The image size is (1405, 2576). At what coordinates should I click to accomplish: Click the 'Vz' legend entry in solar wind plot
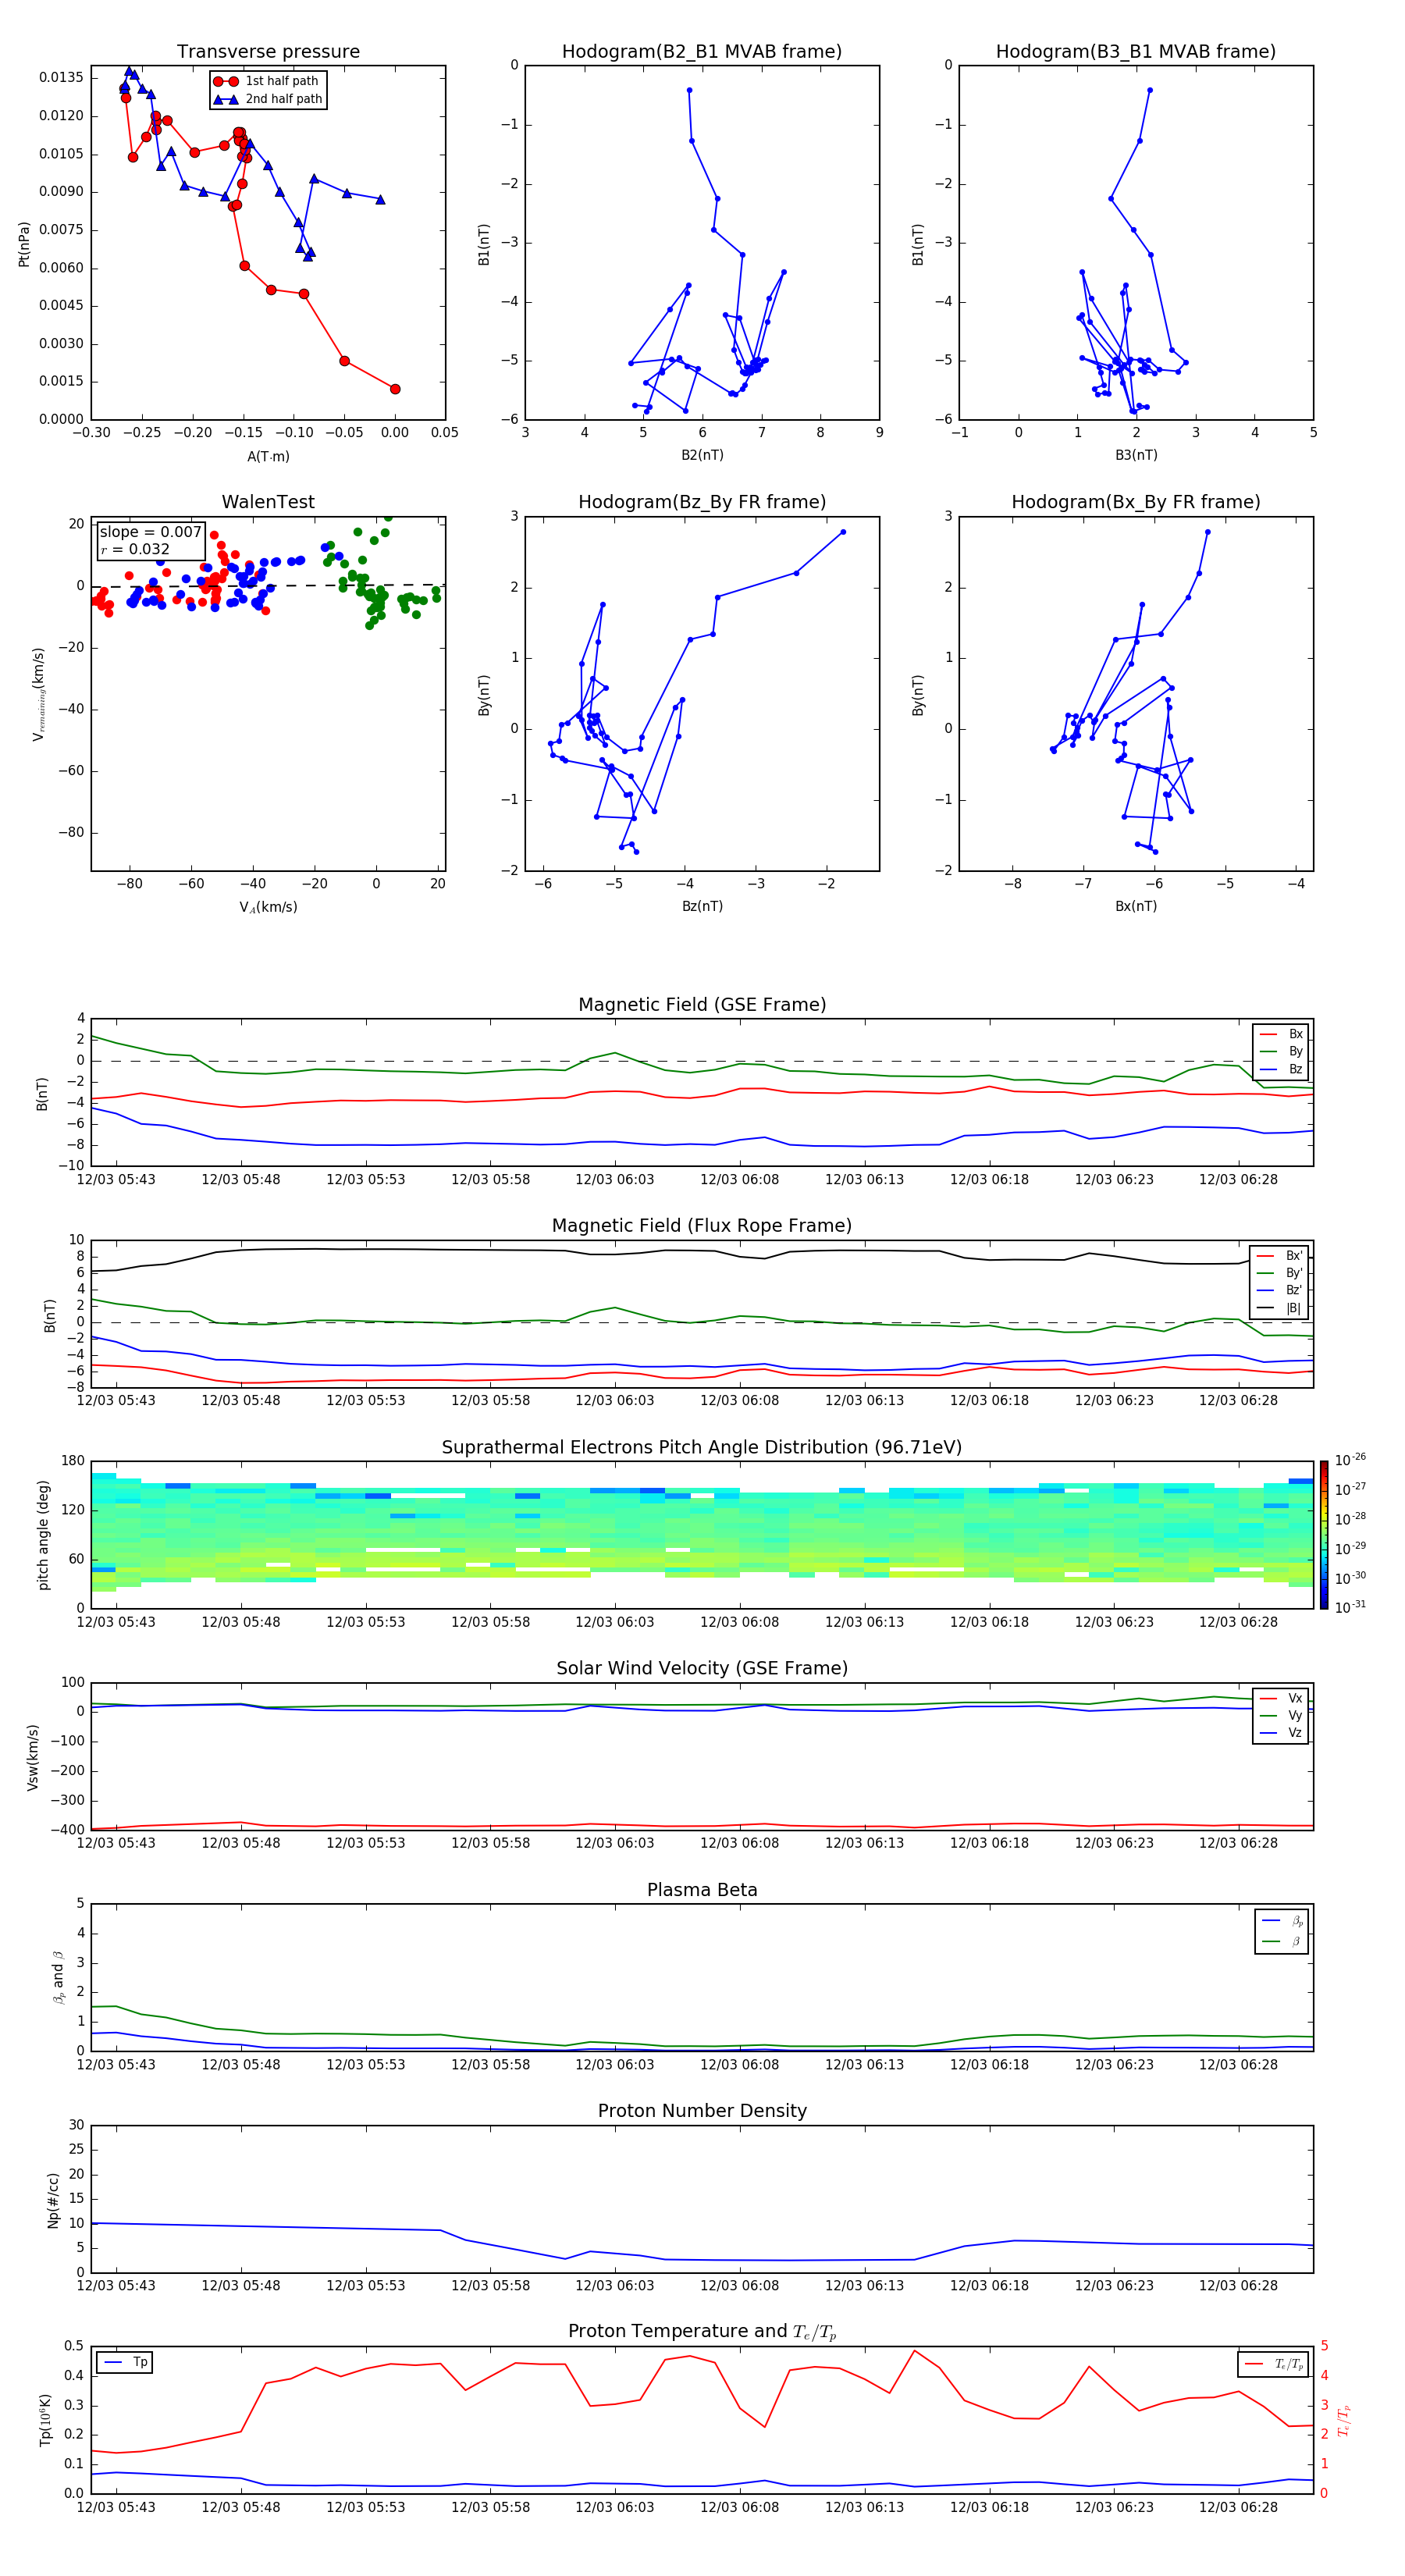click(x=1282, y=1733)
